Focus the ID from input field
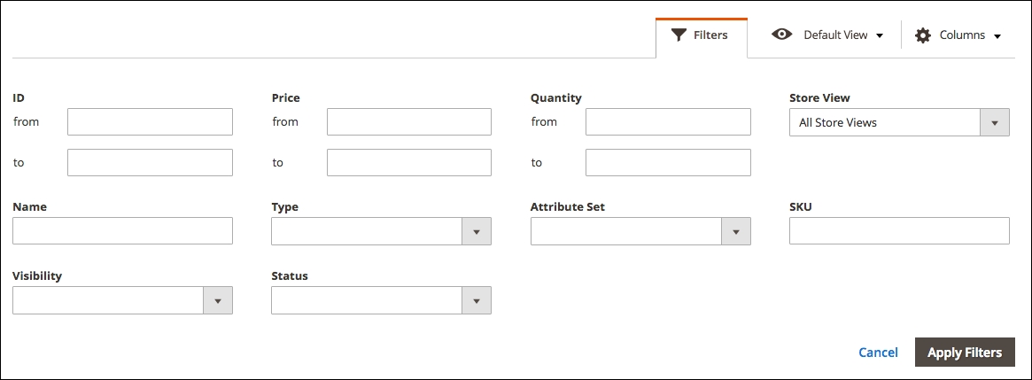Viewport: 1032px width, 380px height. point(150,122)
